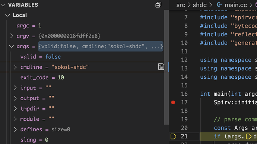
Task: Expand the input variable
Action: click(15, 88)
